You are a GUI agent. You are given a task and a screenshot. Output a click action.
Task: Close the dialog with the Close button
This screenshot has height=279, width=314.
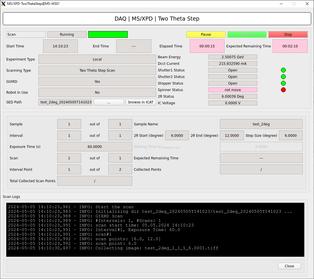tap(289, 266)
